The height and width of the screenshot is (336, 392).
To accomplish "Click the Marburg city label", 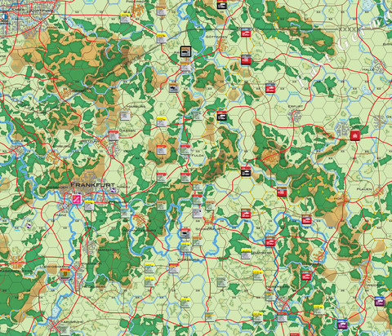I will point(136,106).
